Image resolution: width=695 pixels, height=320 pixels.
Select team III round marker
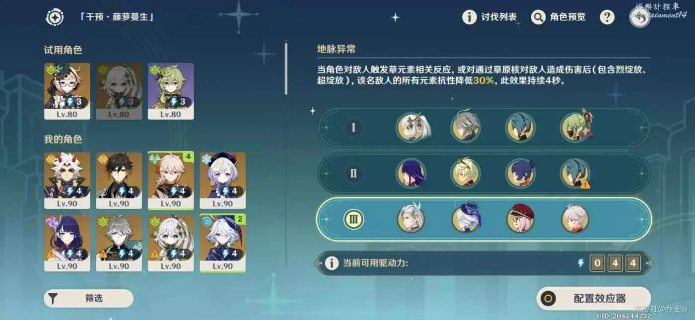coord(353,219)
